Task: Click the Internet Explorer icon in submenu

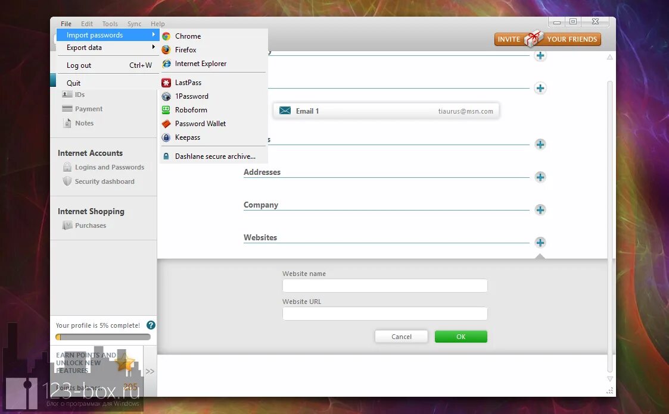Action: tap(166, 64)
